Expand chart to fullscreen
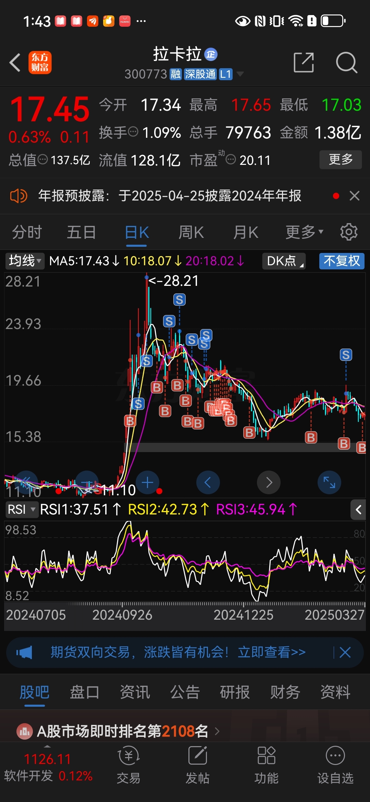The image size is (370, 802). [x=330, y=483]
